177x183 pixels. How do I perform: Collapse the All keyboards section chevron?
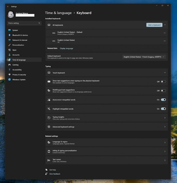point(165,25)
